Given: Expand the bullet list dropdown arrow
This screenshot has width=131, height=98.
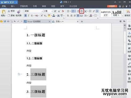Looking at the screenshot, I should (x=70, y=11).
